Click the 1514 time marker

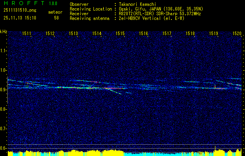coord(97,34)
